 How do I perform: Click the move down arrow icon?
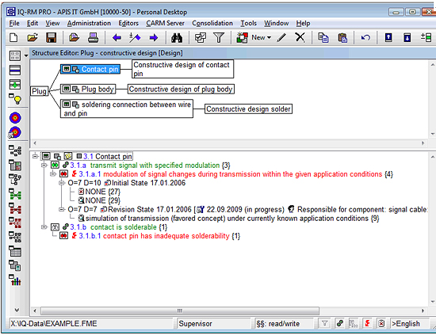[x=407, y=37]
